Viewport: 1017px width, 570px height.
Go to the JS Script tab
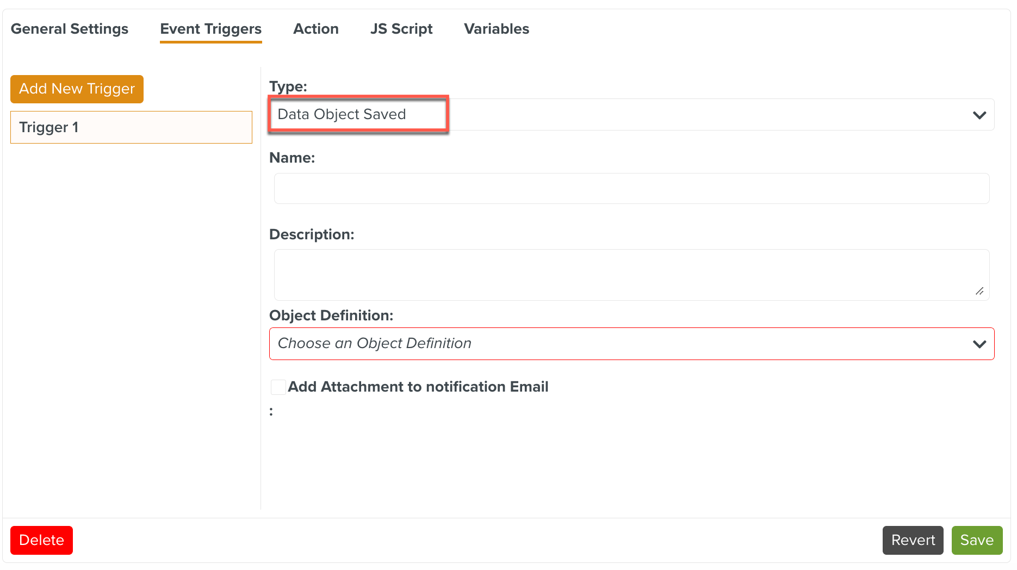[401, 29]
